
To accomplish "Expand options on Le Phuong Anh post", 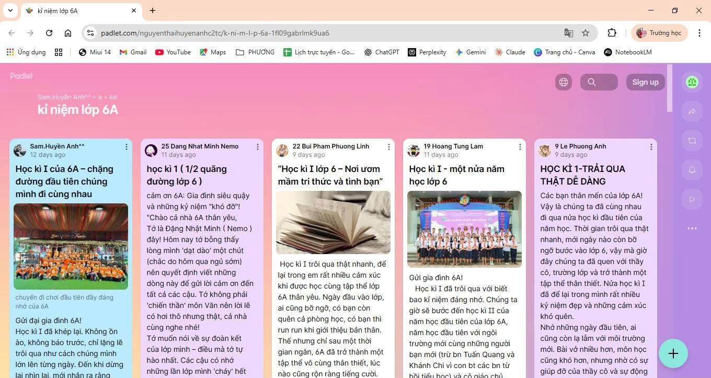I will pyautogui.click(x=651, y=147).
